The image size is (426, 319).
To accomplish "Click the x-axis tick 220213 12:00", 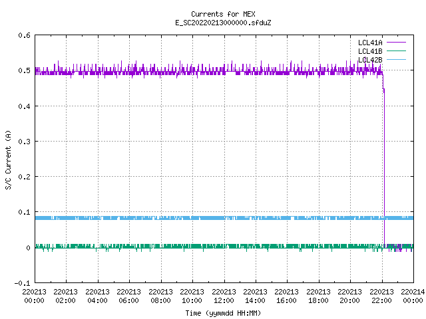I will coord(224,296).
